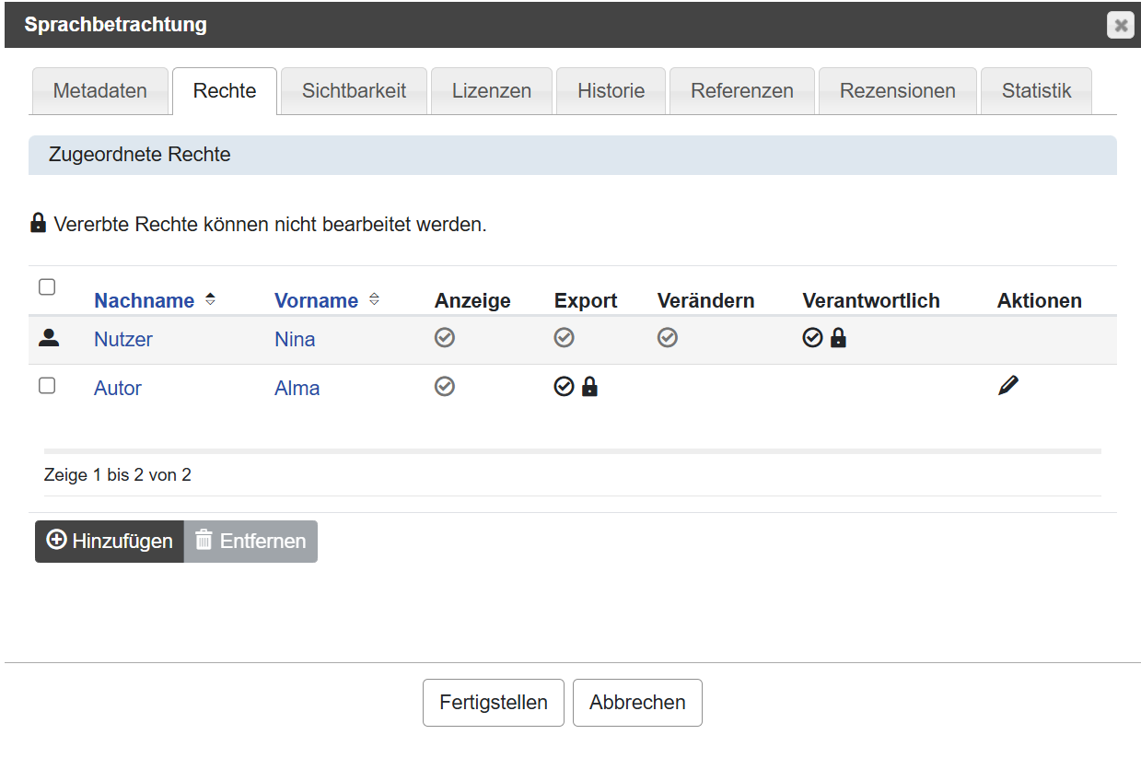This screenshot has height=758, width=1141.
Task: Click Nina's Export checkmark icon
Action: [565, 338]
